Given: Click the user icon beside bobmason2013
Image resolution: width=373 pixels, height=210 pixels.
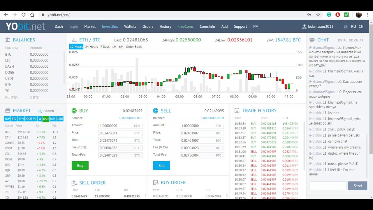Looking at the screenshot, I should click(x=305, y=27).
